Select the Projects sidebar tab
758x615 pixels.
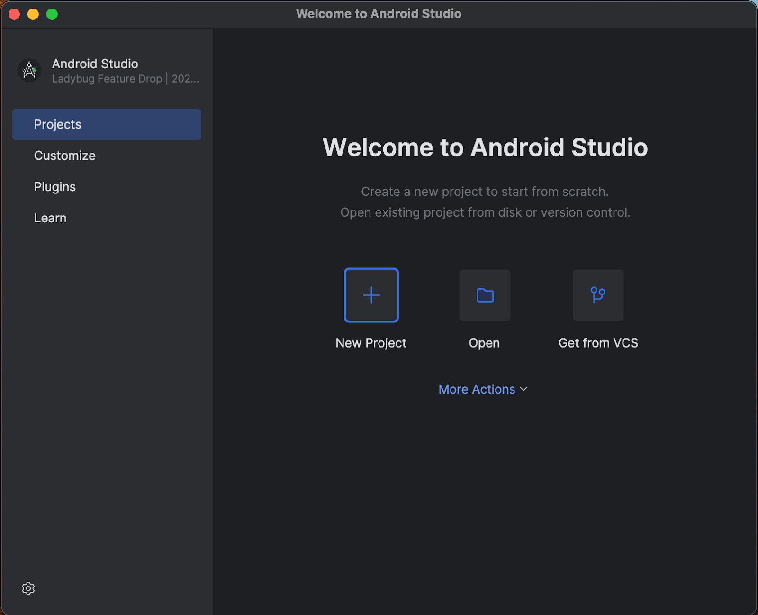pyautogui.click(x=57, y=124)
